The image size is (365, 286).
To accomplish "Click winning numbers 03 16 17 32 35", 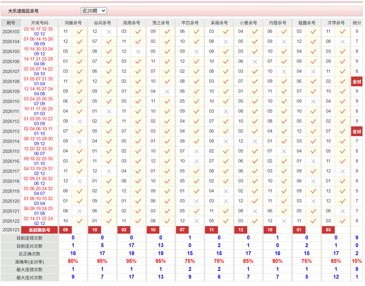I will (38, 29).
